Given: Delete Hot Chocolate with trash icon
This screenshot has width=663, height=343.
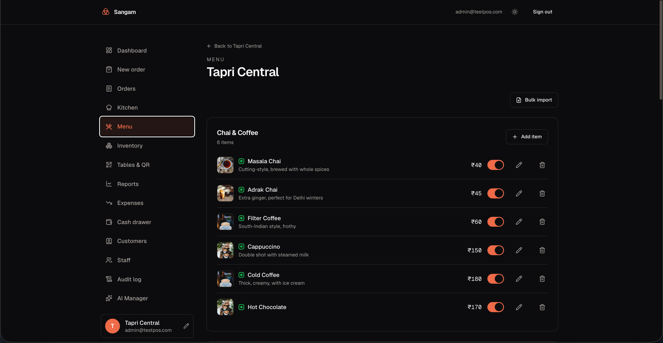Looking at the screenshot, I should pos(542,307).
